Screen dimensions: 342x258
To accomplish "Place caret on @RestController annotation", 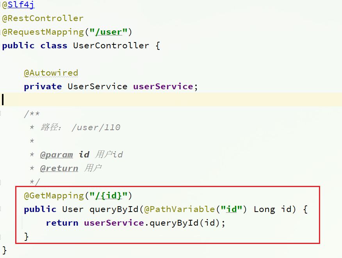I will (x=43, y=18).
